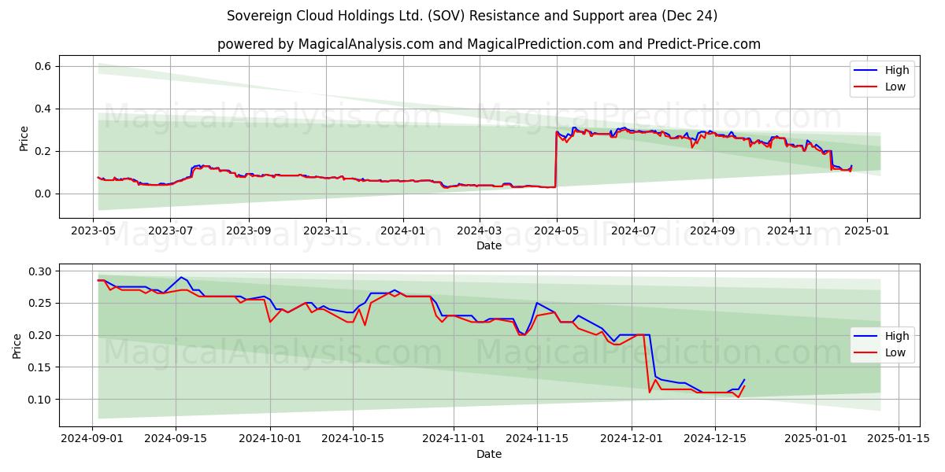Click the 'Price' y-axis label of bottom chart

(17, 345)
